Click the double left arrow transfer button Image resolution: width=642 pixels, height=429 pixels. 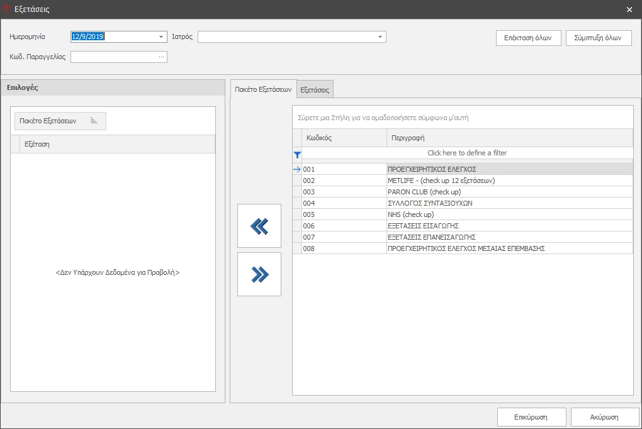pyautogui.click(x=259, y=226)
